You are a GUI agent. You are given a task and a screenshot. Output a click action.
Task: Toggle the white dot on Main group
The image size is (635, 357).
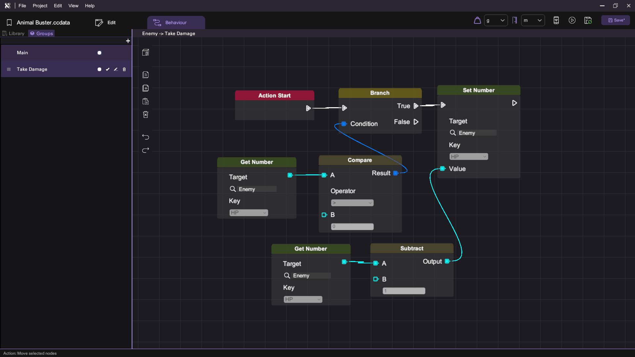(x=99, y=53)
